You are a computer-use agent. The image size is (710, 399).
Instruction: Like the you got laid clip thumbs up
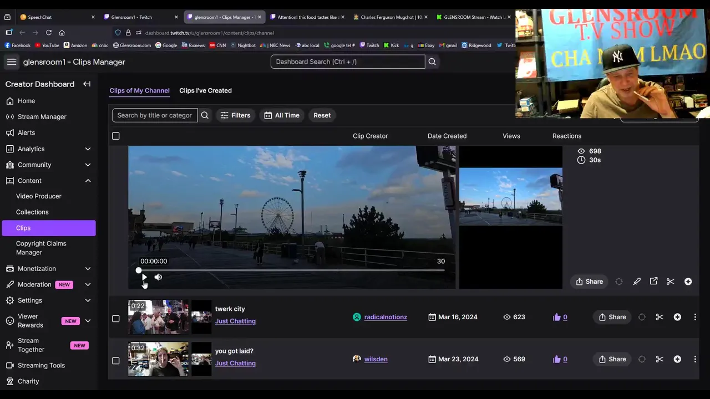557,359
